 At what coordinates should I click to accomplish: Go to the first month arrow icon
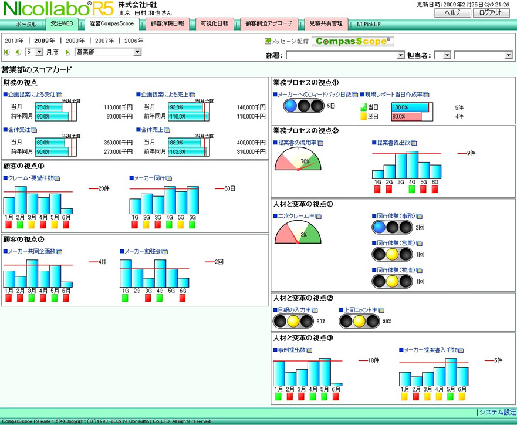[7, 52]
